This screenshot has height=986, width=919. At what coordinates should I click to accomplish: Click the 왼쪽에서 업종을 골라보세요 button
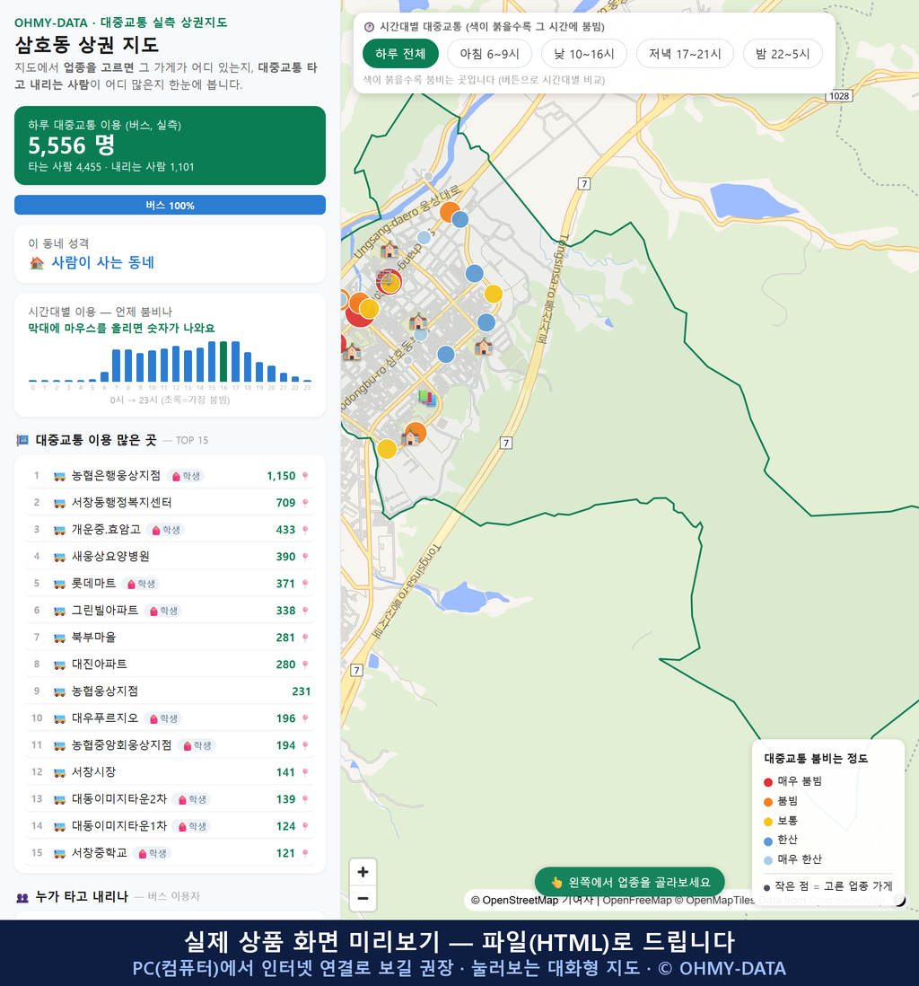(x=629, y=882)
